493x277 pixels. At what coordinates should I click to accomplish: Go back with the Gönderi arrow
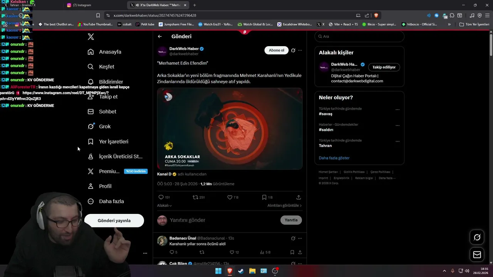(160, 37)
